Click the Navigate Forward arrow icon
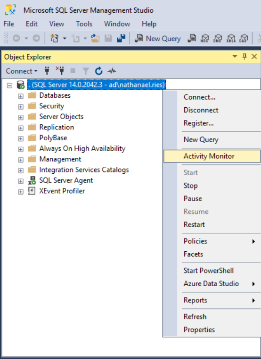Screen dimensions: 261x359 point(36,38)
